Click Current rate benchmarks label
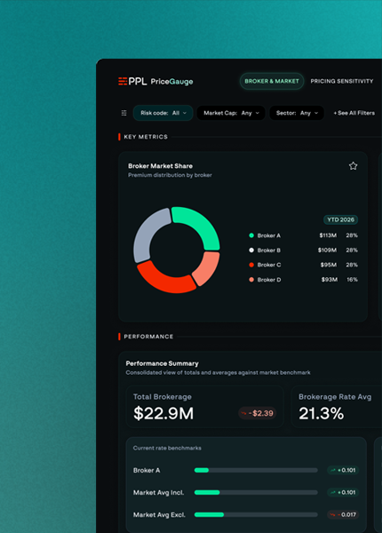 167,448
